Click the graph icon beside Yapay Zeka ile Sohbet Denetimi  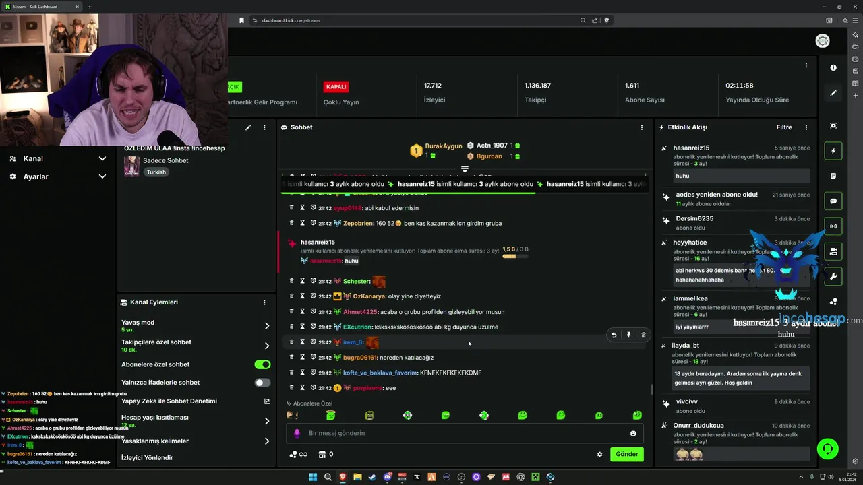tap(267, 401)
